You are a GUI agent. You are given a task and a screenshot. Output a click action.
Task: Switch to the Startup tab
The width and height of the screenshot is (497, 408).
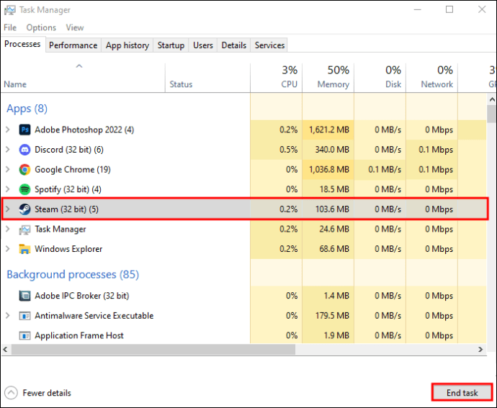tap(171, 45)
